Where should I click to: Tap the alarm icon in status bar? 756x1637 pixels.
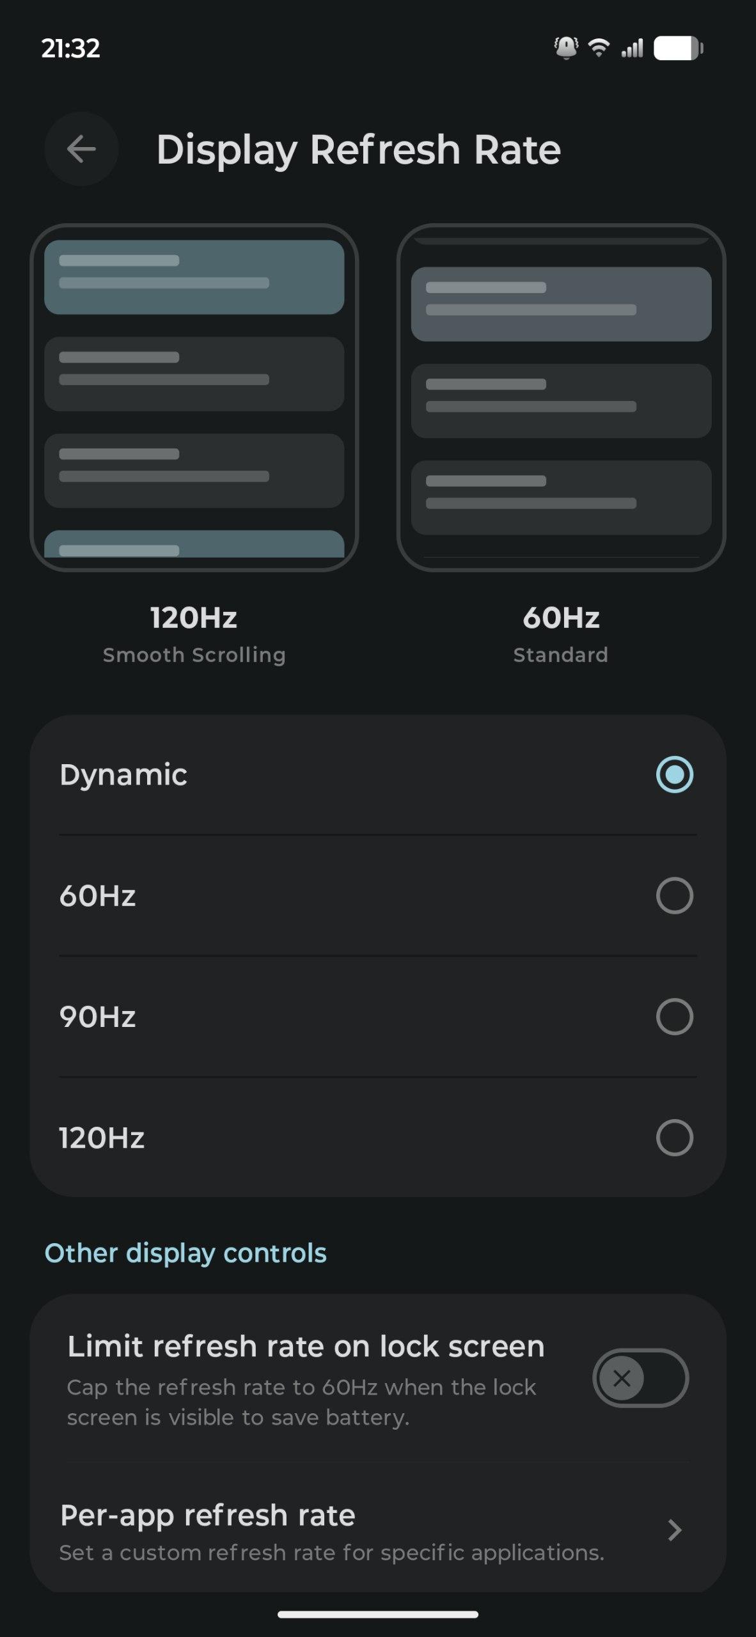tap(566, 48)
